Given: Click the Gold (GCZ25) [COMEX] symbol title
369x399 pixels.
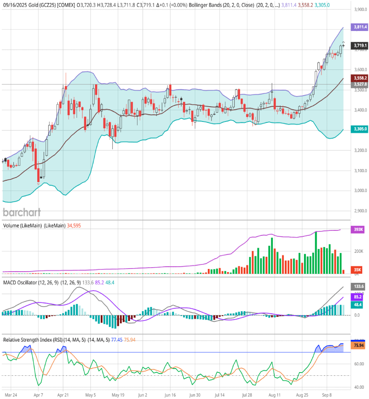Looking at the screenshot, I should click(x=48, y=4).
